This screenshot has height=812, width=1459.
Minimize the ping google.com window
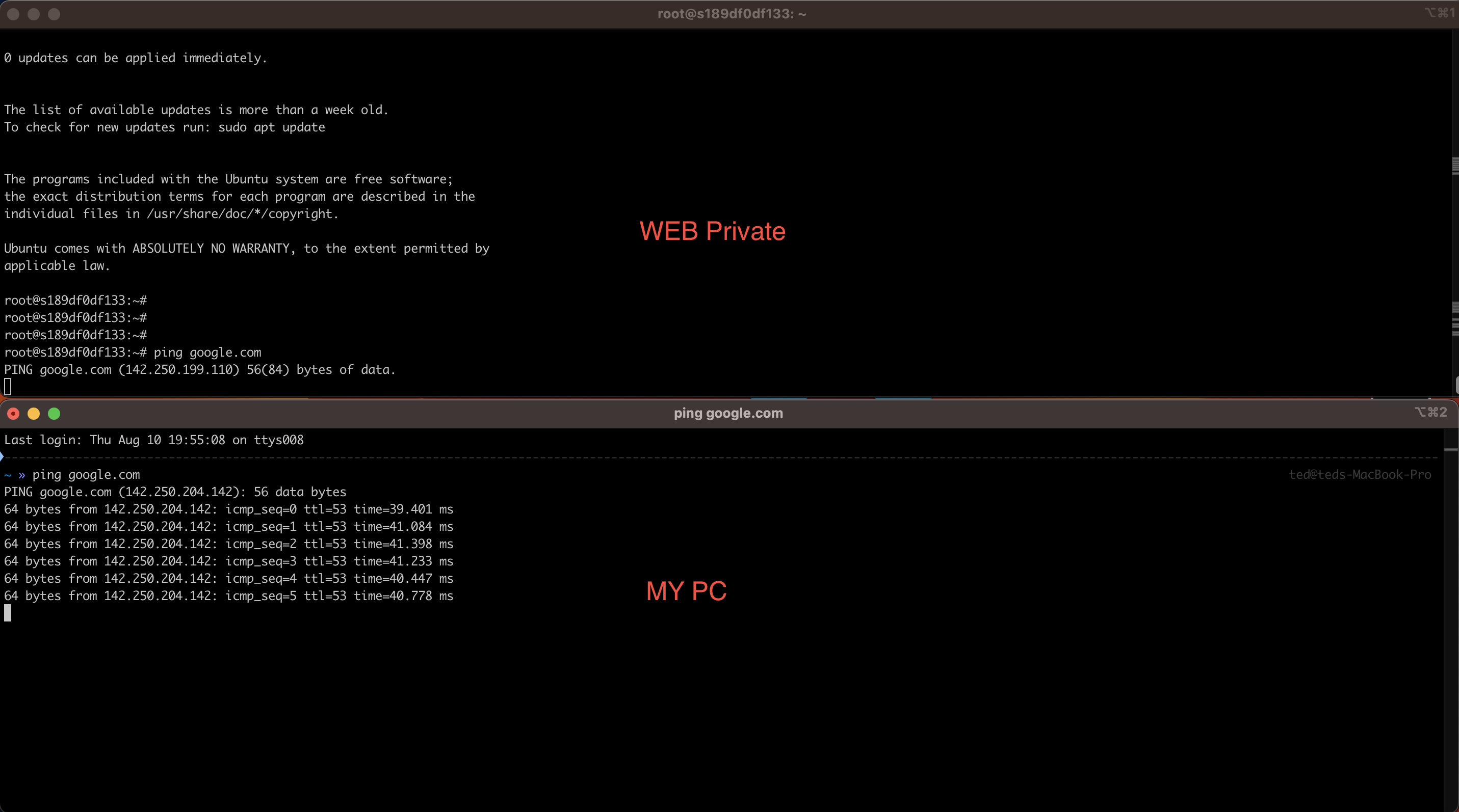34,414
